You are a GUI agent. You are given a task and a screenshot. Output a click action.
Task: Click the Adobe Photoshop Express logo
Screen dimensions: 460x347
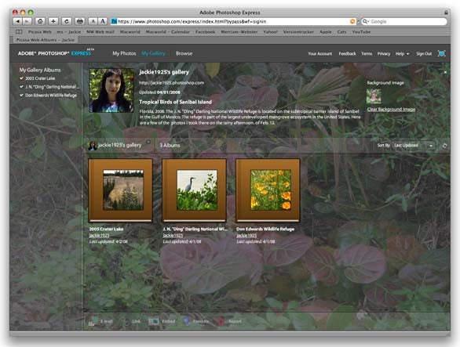[x=56, y=52]
